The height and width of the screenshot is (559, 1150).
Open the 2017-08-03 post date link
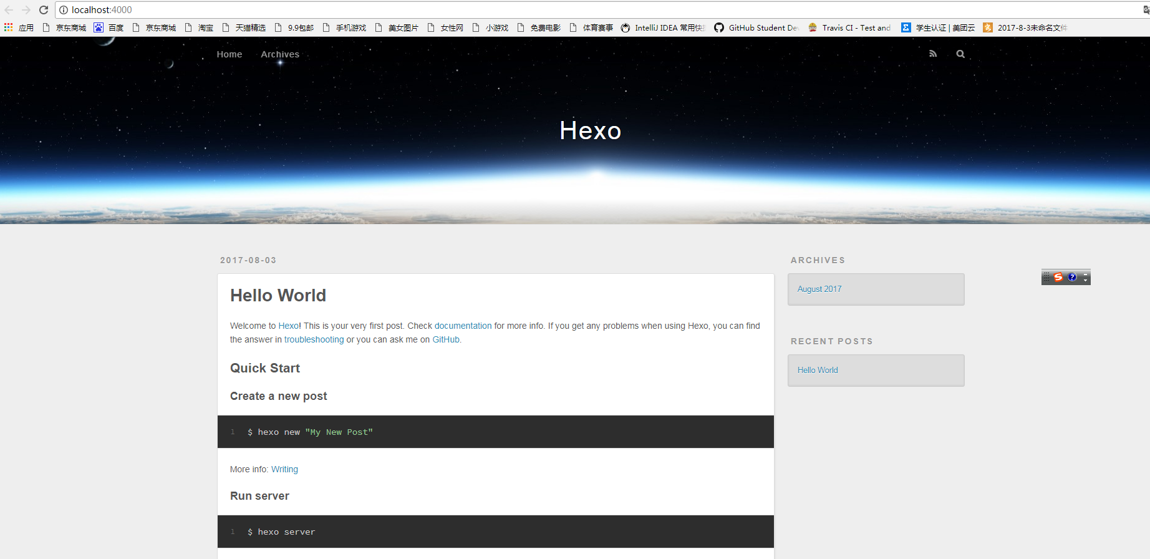(248, 260)
